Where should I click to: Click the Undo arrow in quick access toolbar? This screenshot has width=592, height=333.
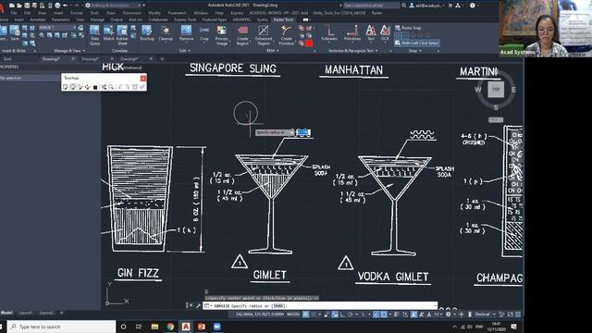[66, 6]
